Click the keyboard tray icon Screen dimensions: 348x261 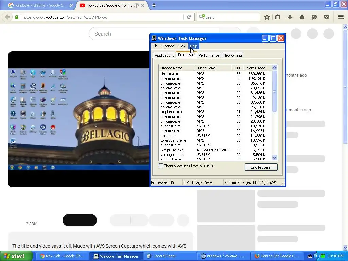[310, 256]
